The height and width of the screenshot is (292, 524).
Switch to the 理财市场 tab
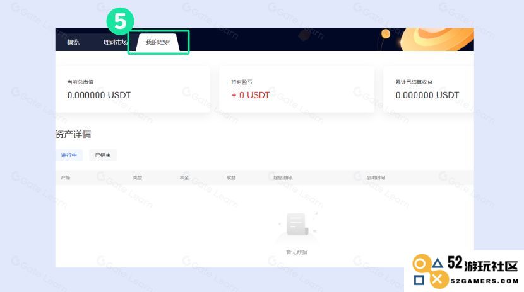(116, 42)
